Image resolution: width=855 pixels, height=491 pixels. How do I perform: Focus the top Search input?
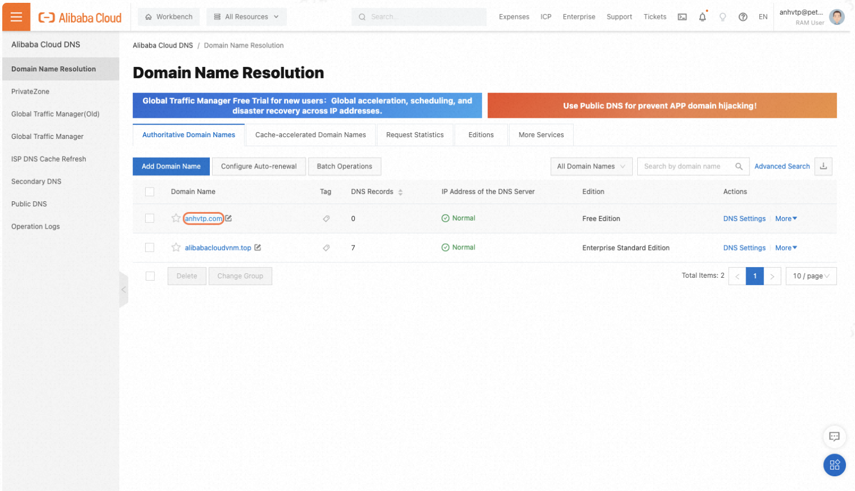point(419,17)
